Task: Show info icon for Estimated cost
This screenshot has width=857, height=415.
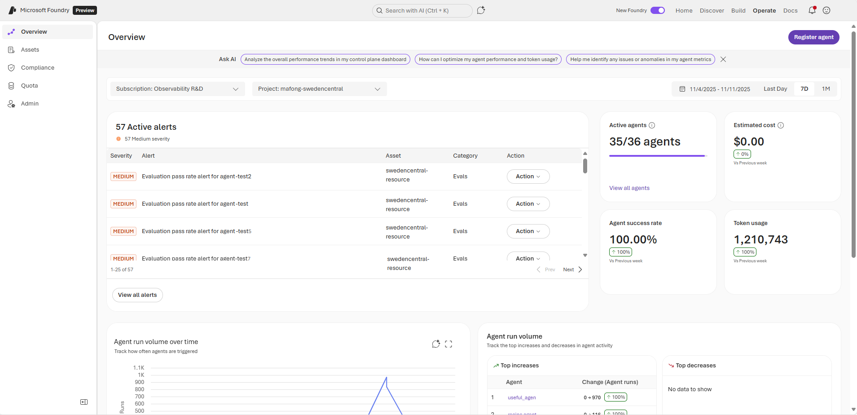Action: point(781,125)
